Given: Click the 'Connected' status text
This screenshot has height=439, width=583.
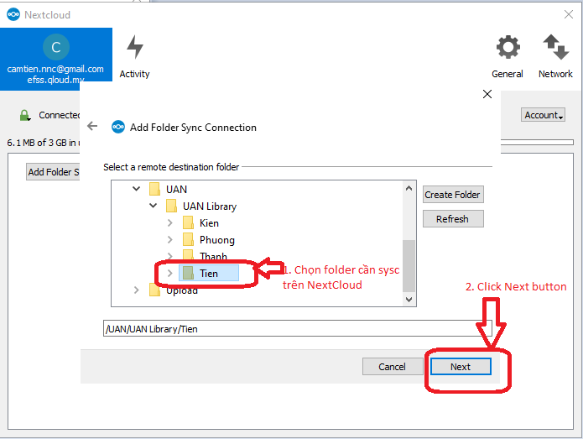Looking at the screenshot, I should [x=59, y=115].
